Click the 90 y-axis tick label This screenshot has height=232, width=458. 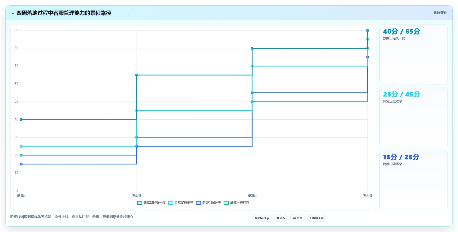pyautogui.click(x=16, y=30)
